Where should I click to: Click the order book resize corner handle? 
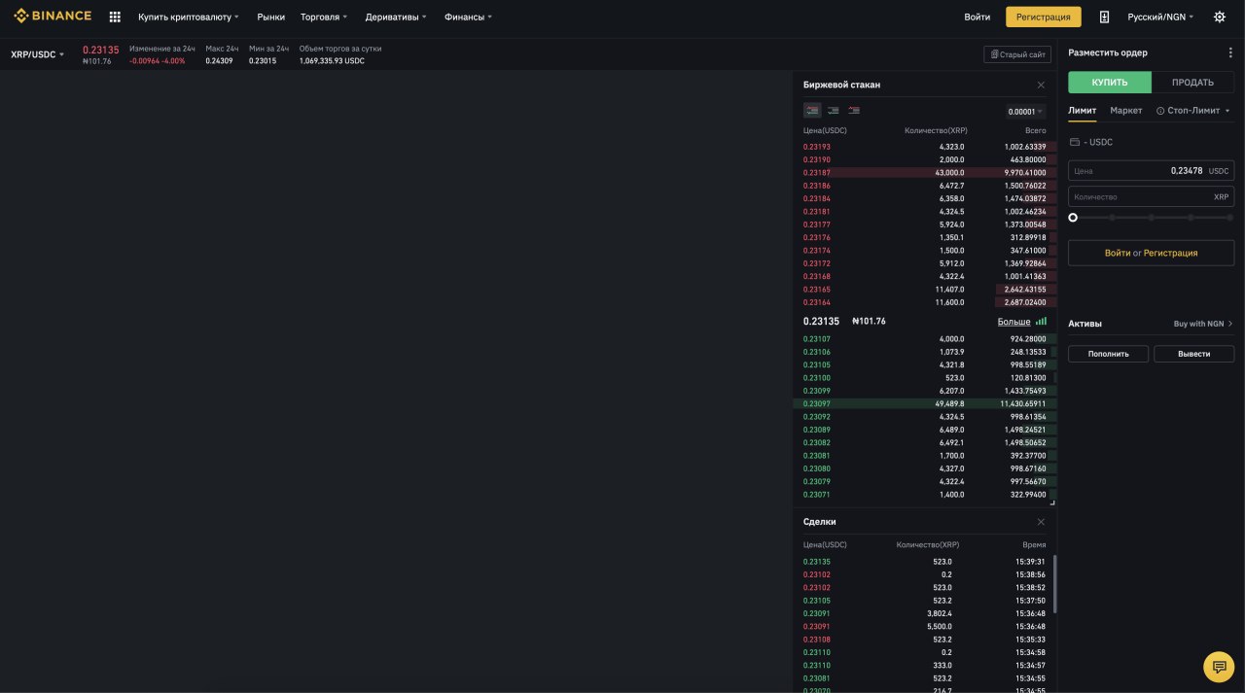[1052, 502]
